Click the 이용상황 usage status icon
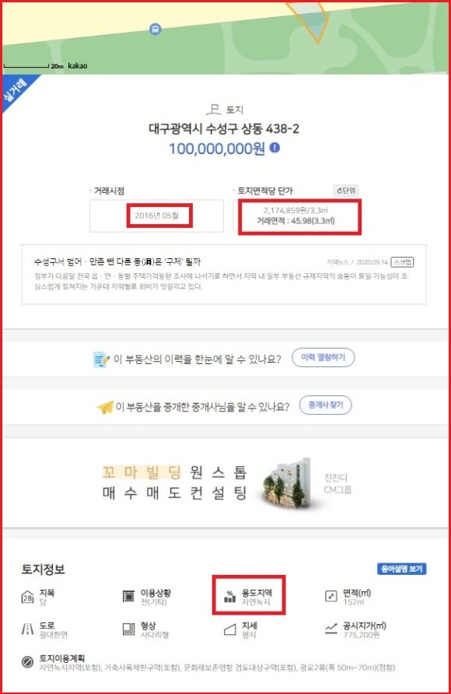Image resolution: width=451 pixels, height=694 pixels. point(128,597)
